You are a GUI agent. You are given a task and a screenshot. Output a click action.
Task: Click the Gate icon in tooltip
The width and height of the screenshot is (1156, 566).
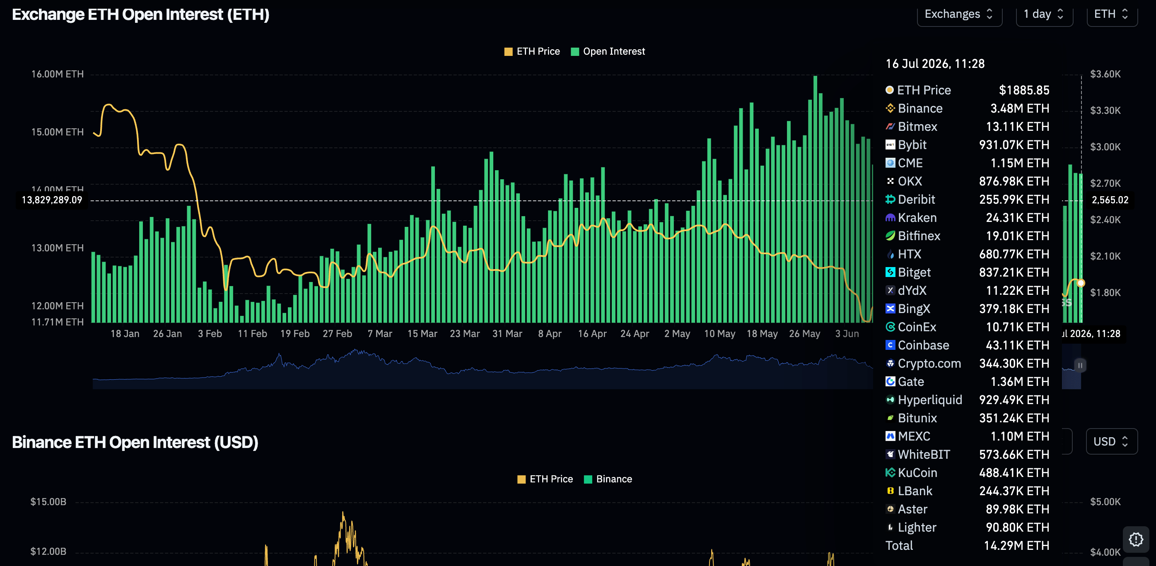click(890, 382)
